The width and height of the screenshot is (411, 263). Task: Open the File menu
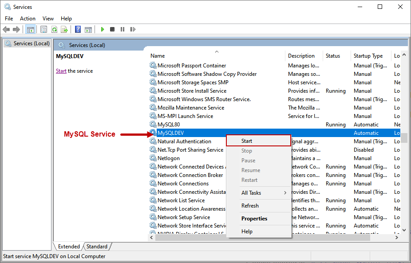pyautogui.click(x=9, y=19)
